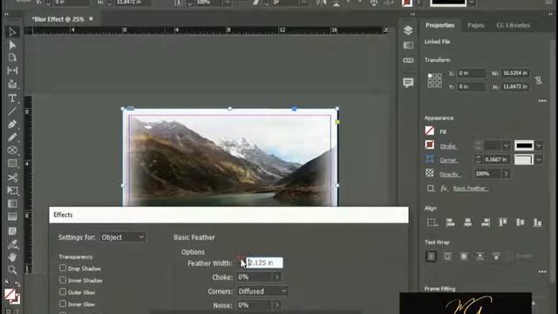
Task: Select the Pencil tool
Action: [12, 137]
